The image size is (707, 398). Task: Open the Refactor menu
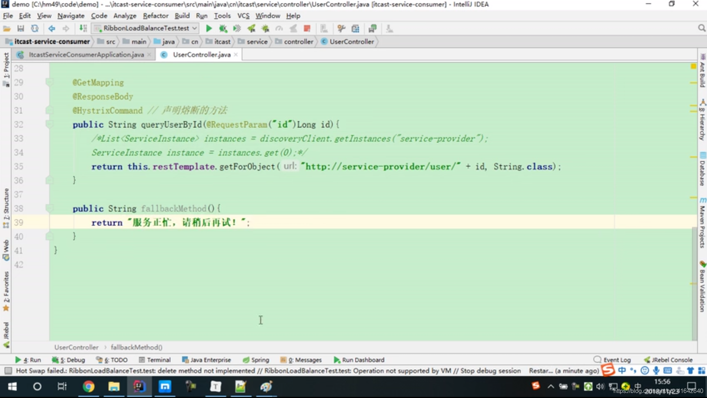pos(155,16)
